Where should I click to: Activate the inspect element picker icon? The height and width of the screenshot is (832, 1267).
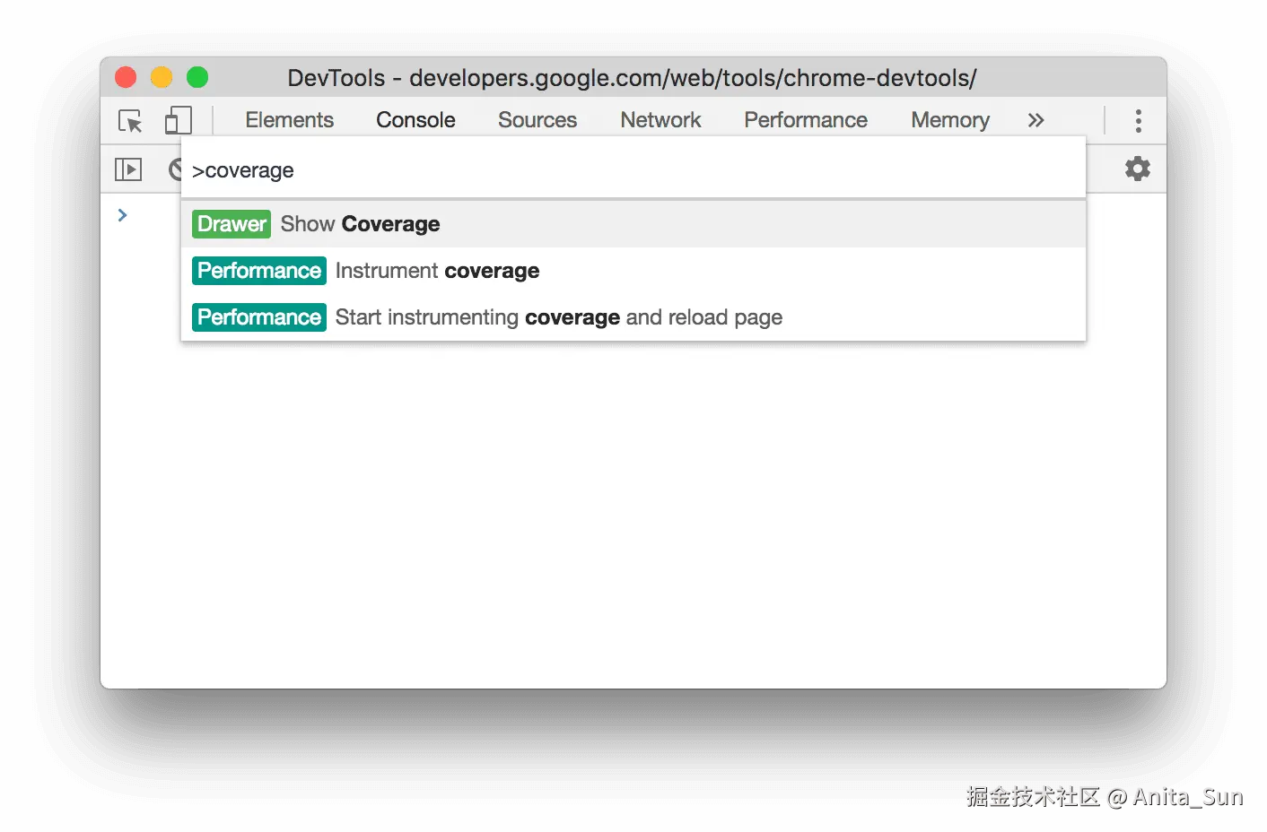[130, 121]
